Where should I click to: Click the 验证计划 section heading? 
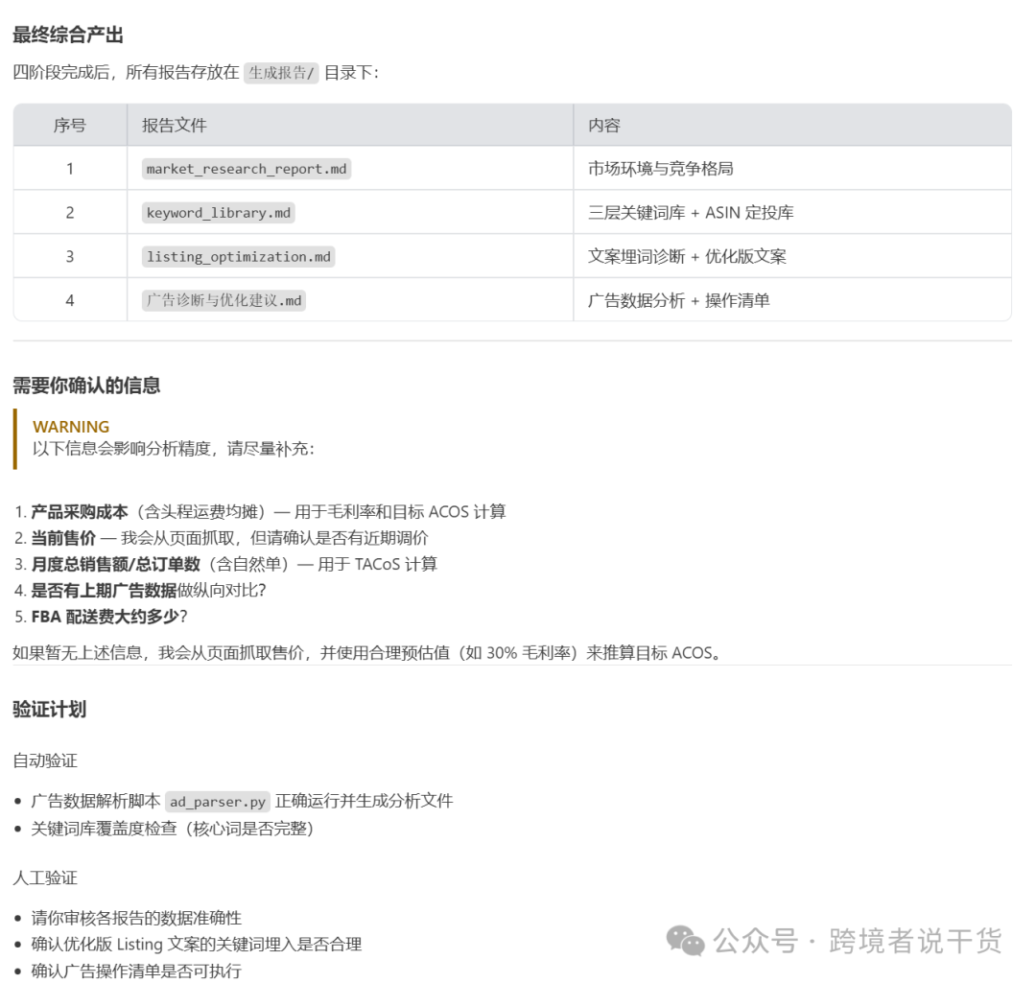click(43, 710)
